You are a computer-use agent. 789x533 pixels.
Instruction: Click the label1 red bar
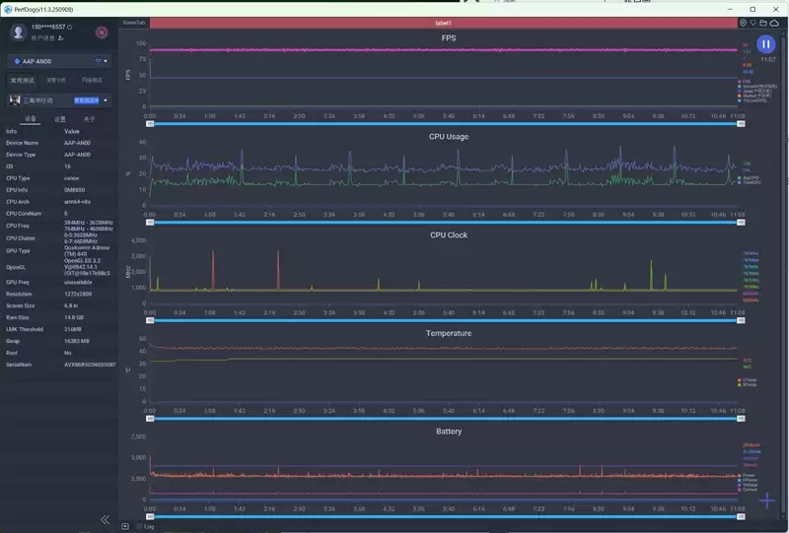coord(442,22)
